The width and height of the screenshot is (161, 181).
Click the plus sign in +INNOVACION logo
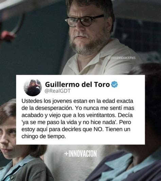coord(66,154)
